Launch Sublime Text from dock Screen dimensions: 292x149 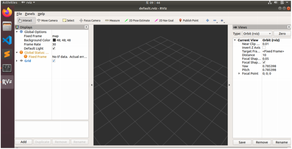(x=7, y=54)
